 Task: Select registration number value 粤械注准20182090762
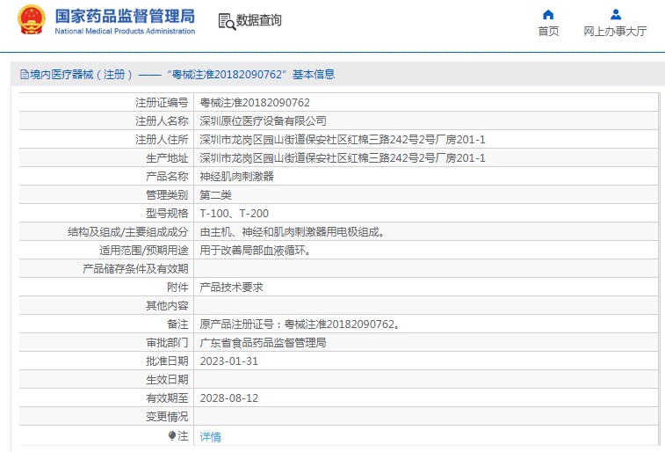point(255,103)
